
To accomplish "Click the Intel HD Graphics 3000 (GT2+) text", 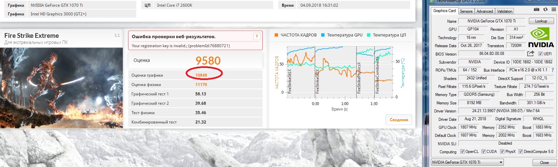I will pyautogui.click(x=59, y=14).
